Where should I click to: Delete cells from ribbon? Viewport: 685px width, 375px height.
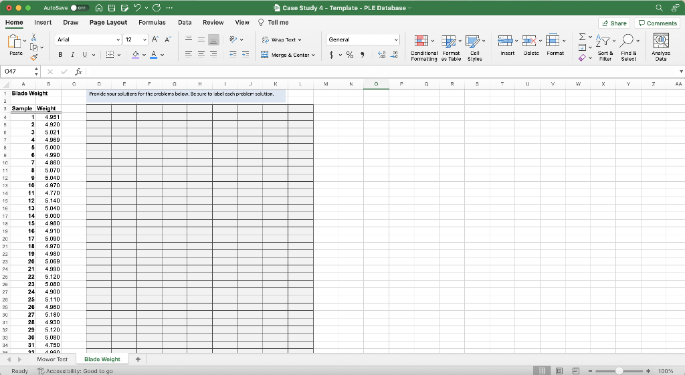click(531, 45)
